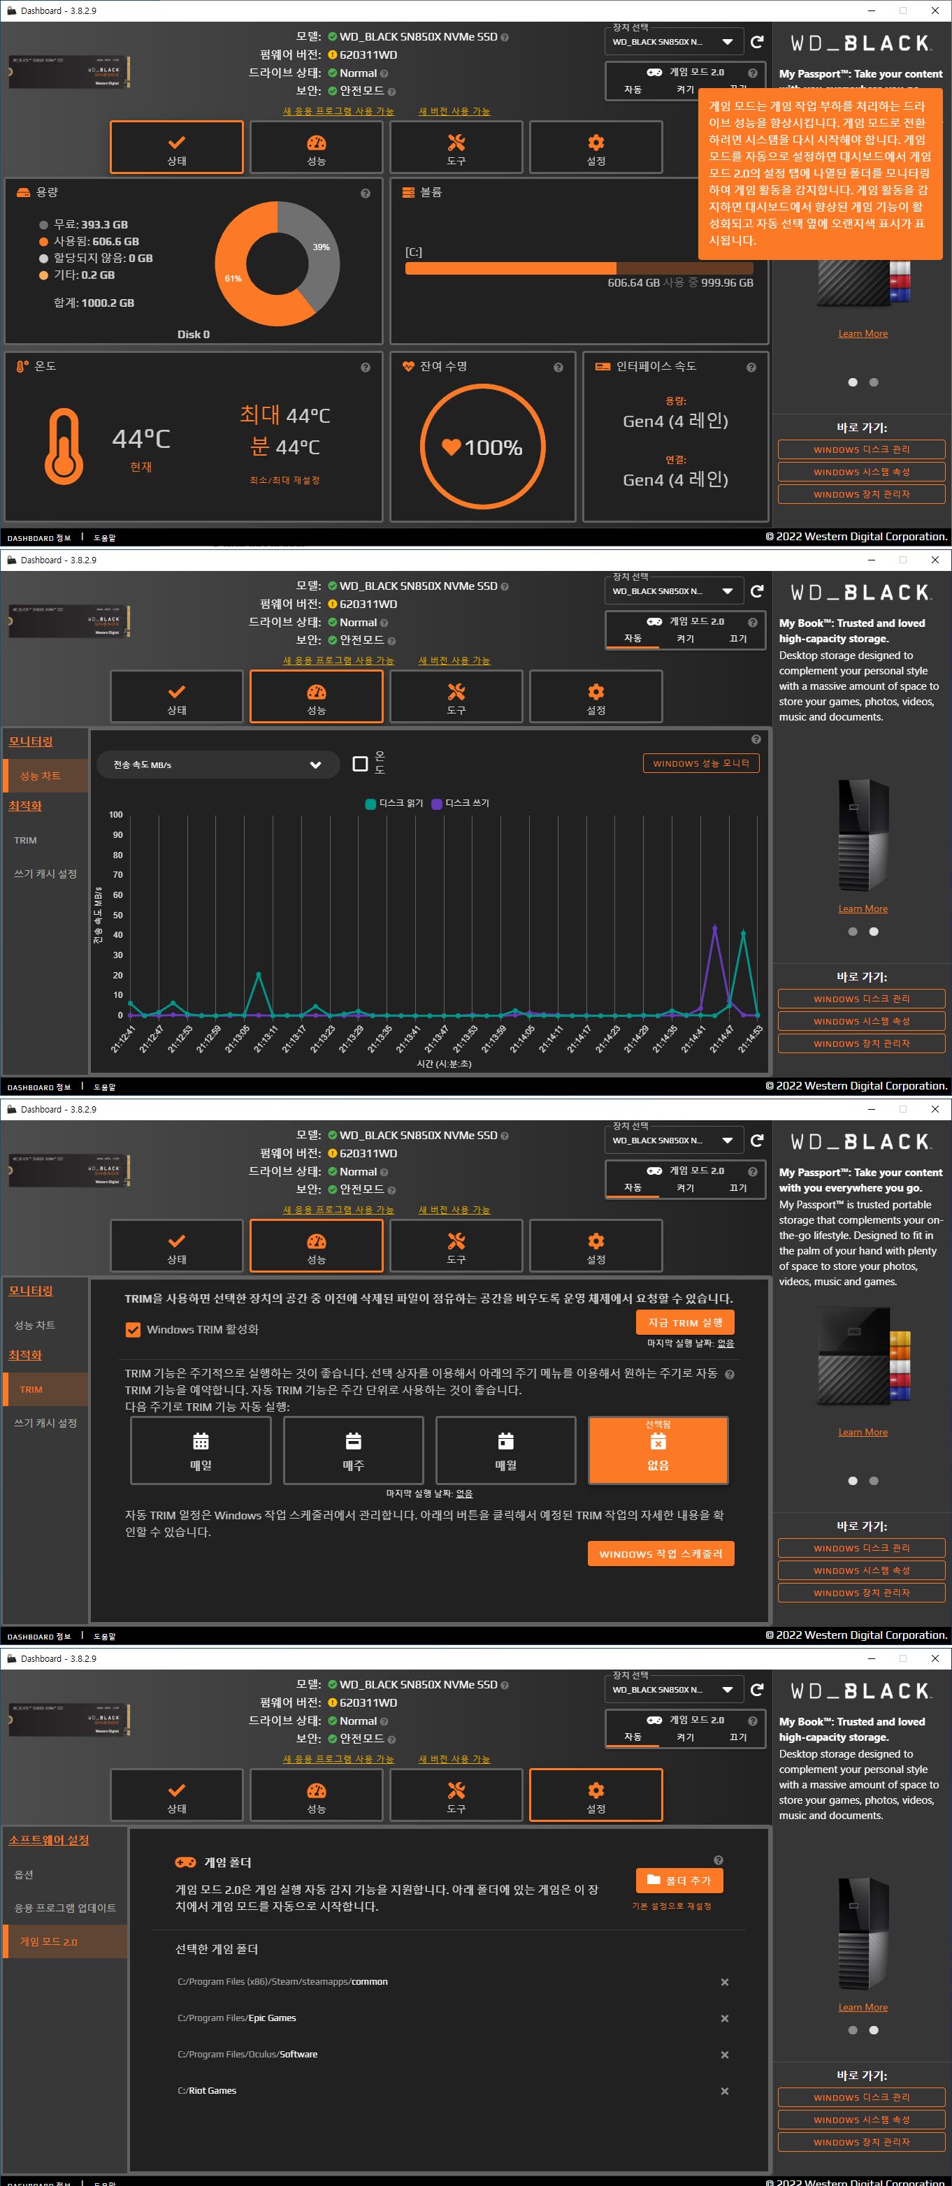Open help icon above the transfer chart

[x=756, y=739]
